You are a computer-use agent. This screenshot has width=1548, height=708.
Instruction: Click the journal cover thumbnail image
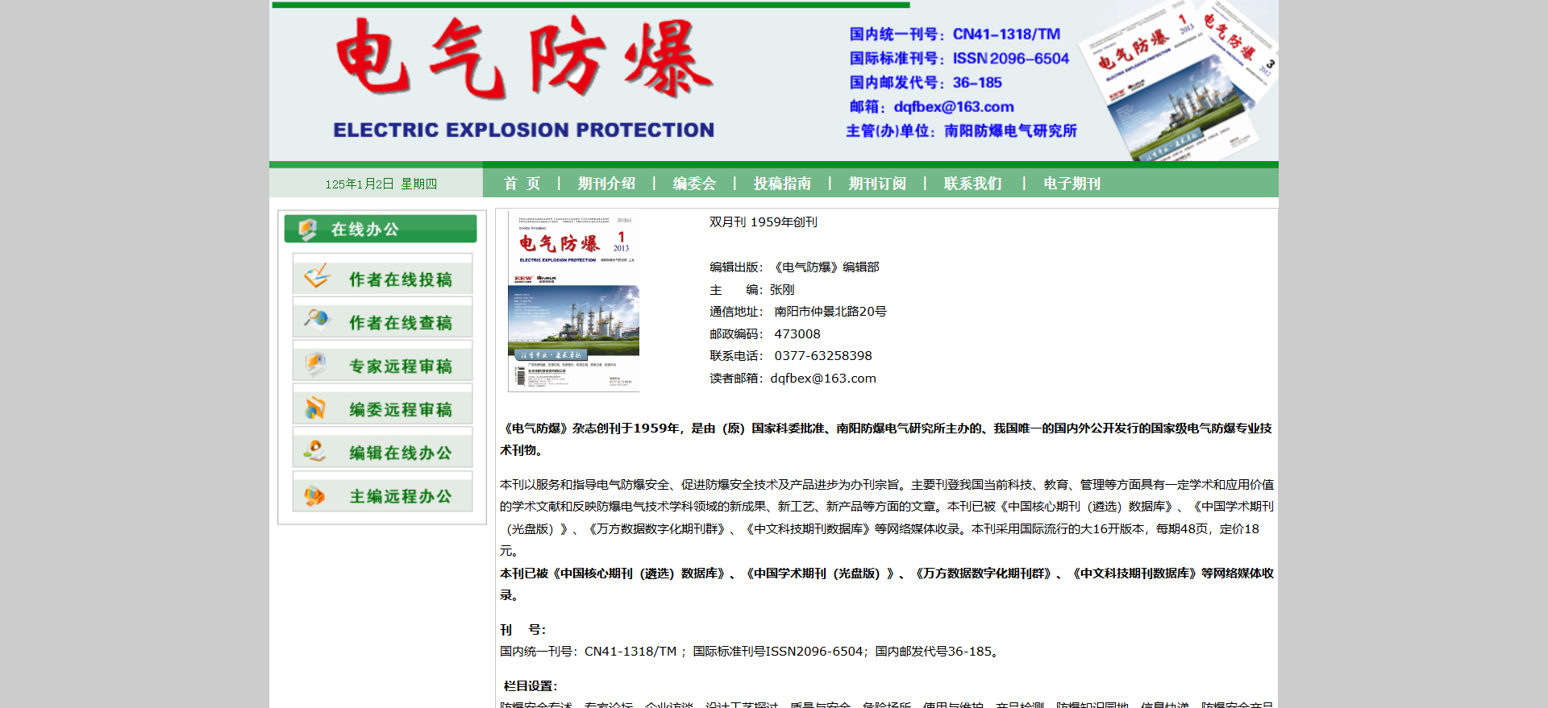point(573,303)
